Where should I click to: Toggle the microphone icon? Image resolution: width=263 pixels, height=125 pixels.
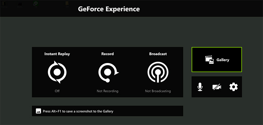click(200, 87)
